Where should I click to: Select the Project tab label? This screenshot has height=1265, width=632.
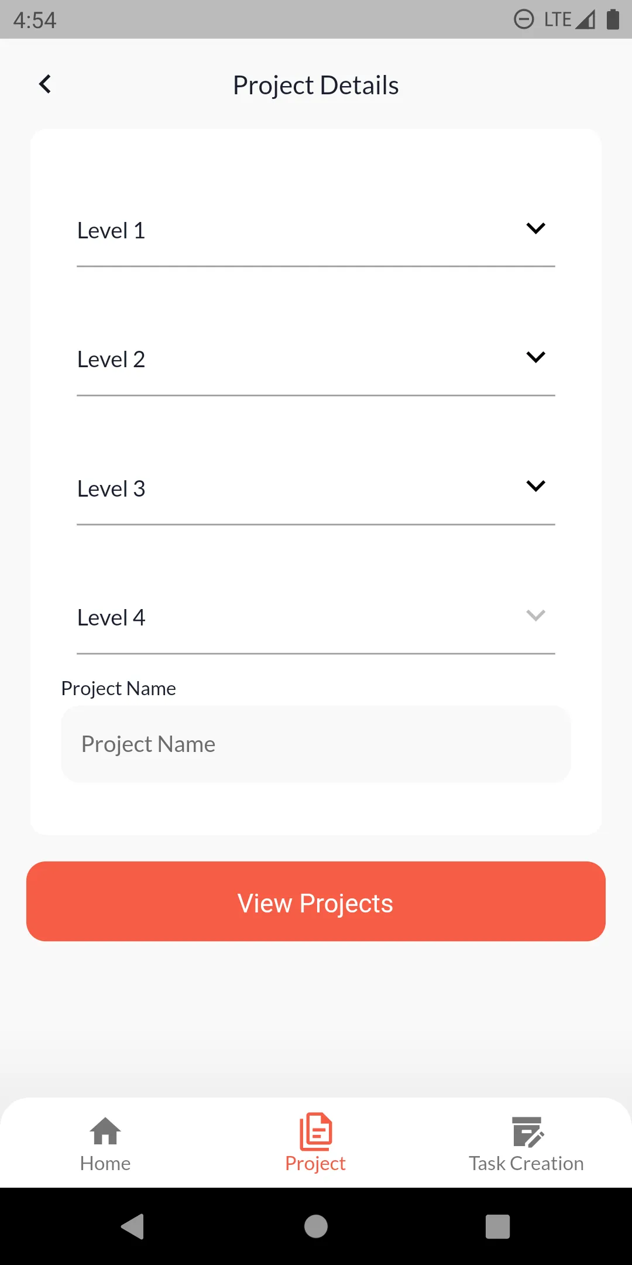click(315, 1164)
